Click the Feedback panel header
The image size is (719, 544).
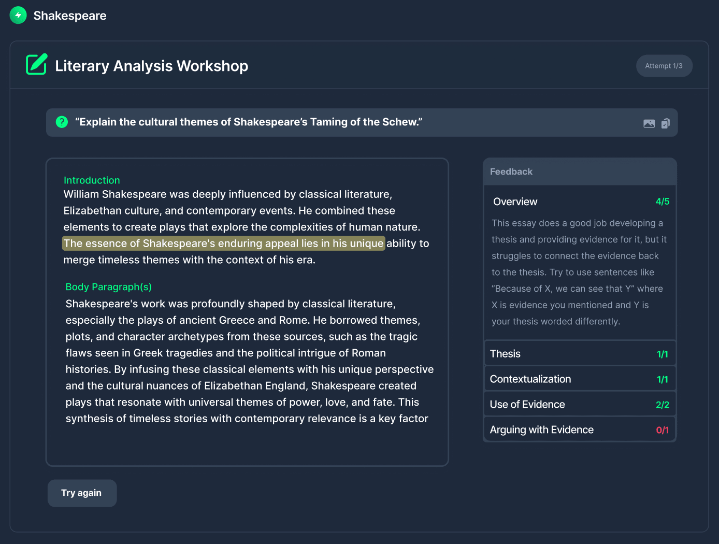pyautogui.click(x=580, y=171)
